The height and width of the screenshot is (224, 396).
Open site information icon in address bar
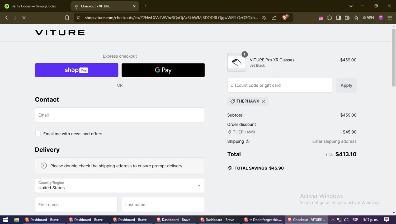[x=78, y=18]
